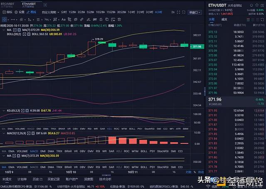266x189 pixels.
Task: Click the chart panel side collapse handle
Action: (205, 91)
